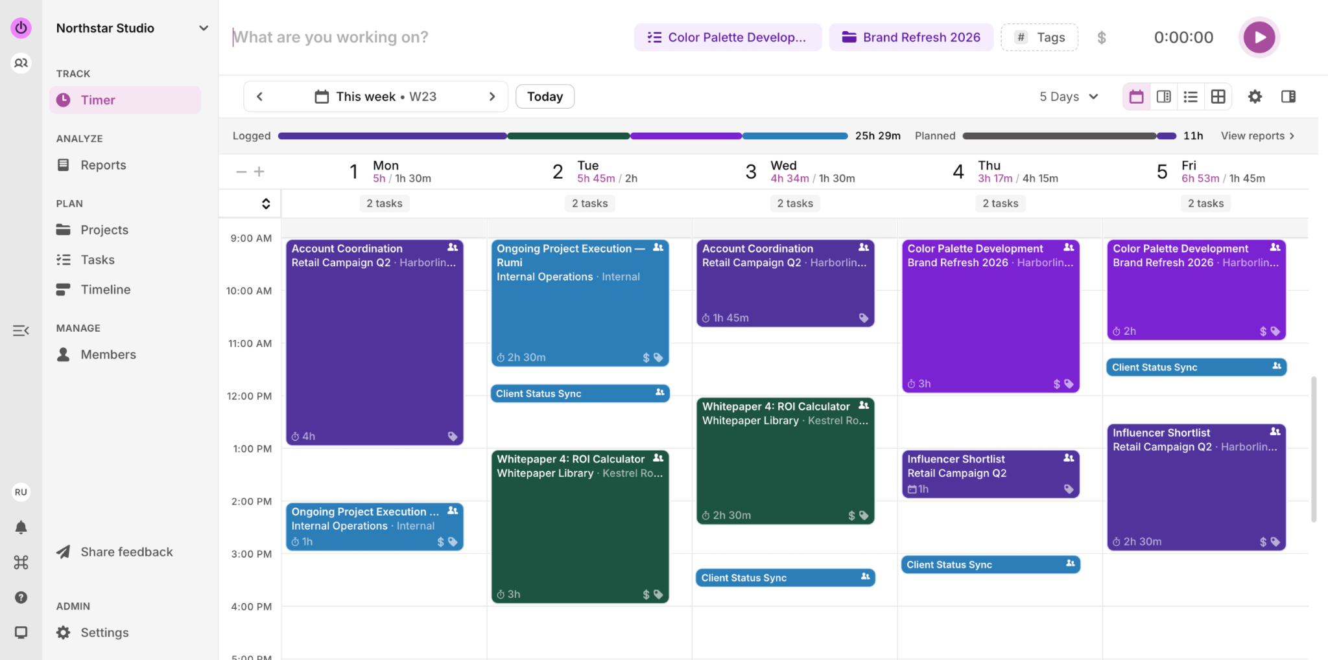The width and height of the screenshot is (1328, 660).
Task: Open Members in the sidebar
Action: [125, 354]
